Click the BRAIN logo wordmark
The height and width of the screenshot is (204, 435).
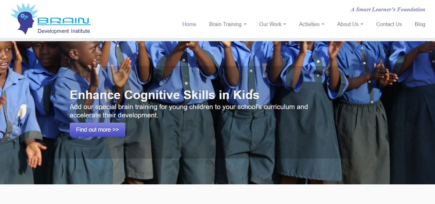64,21
